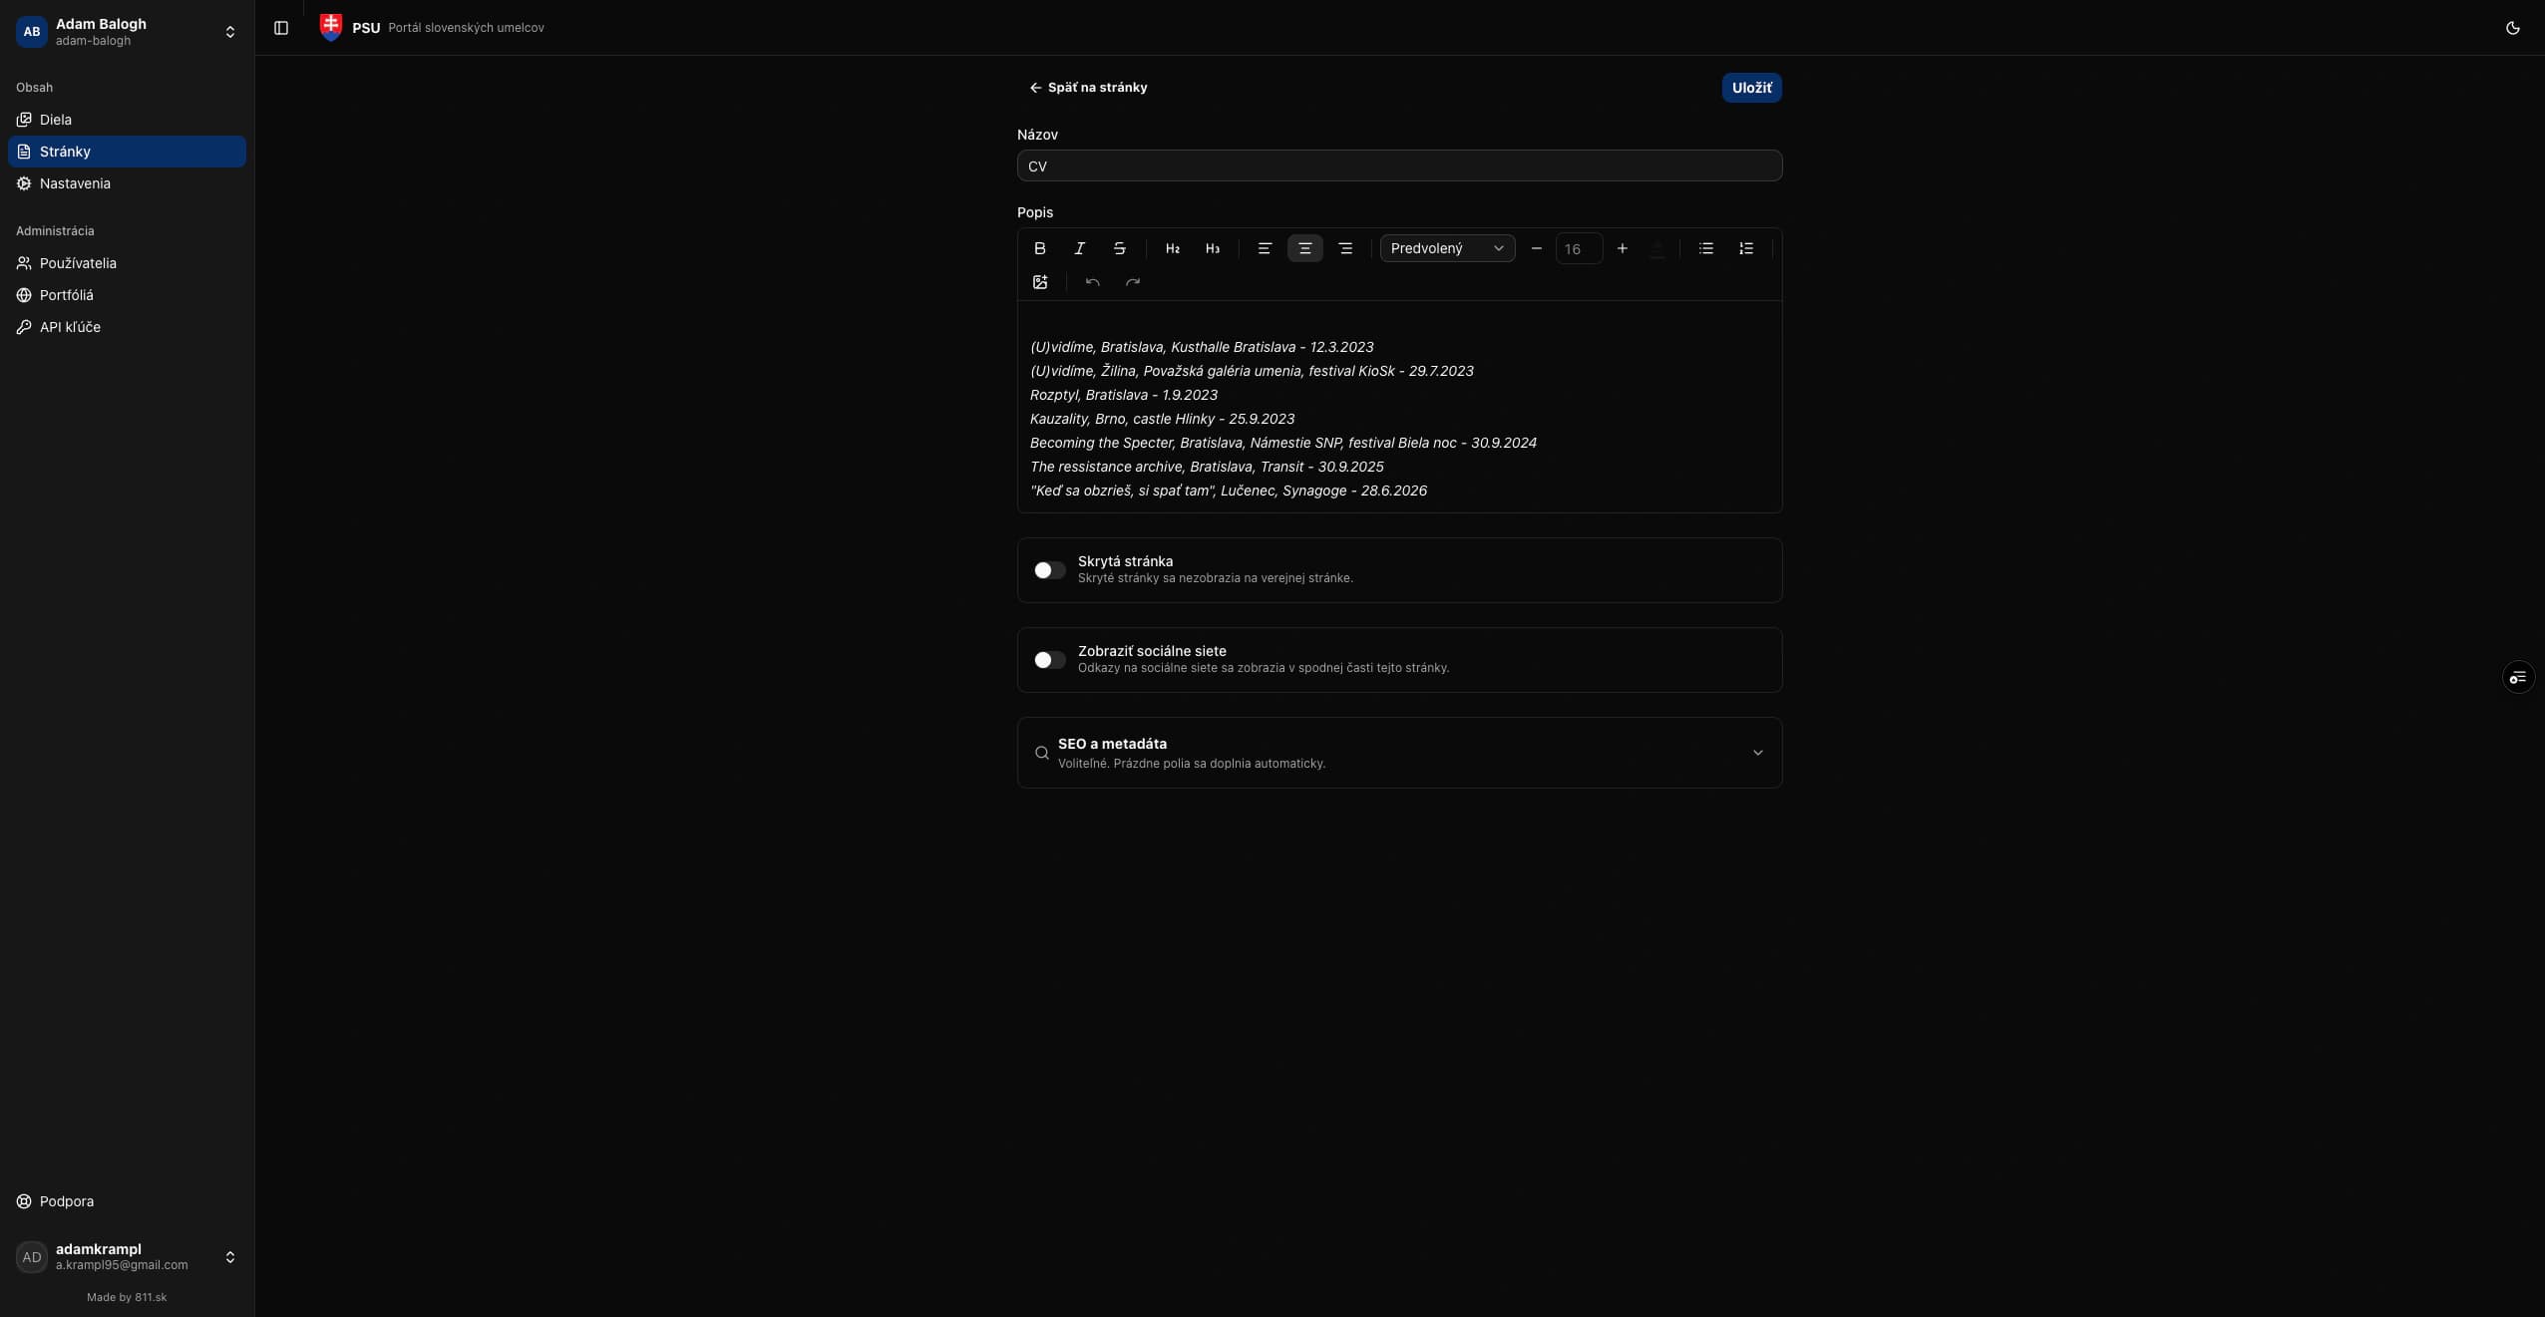Image resolution: width=2545 pixels, height=1317 pixels.
Task: Redo the last editor change
Action: (x=1133, y=282)
